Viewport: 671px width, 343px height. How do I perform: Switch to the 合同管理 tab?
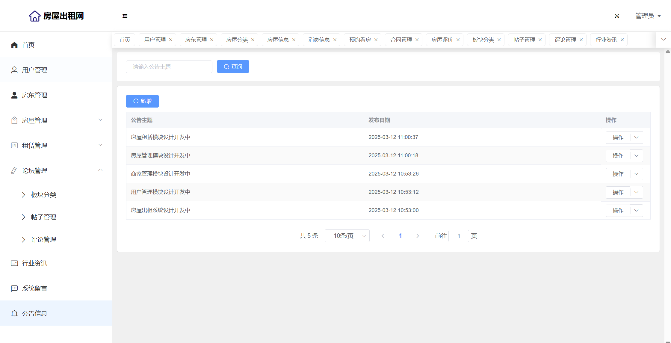[x=401, y=40]
